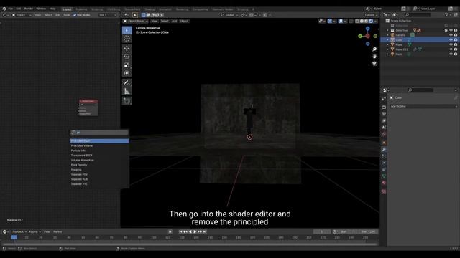The width and height of the screenshot is (460, 258).
Task: Click viewport header View button
Action: (155, 21)
